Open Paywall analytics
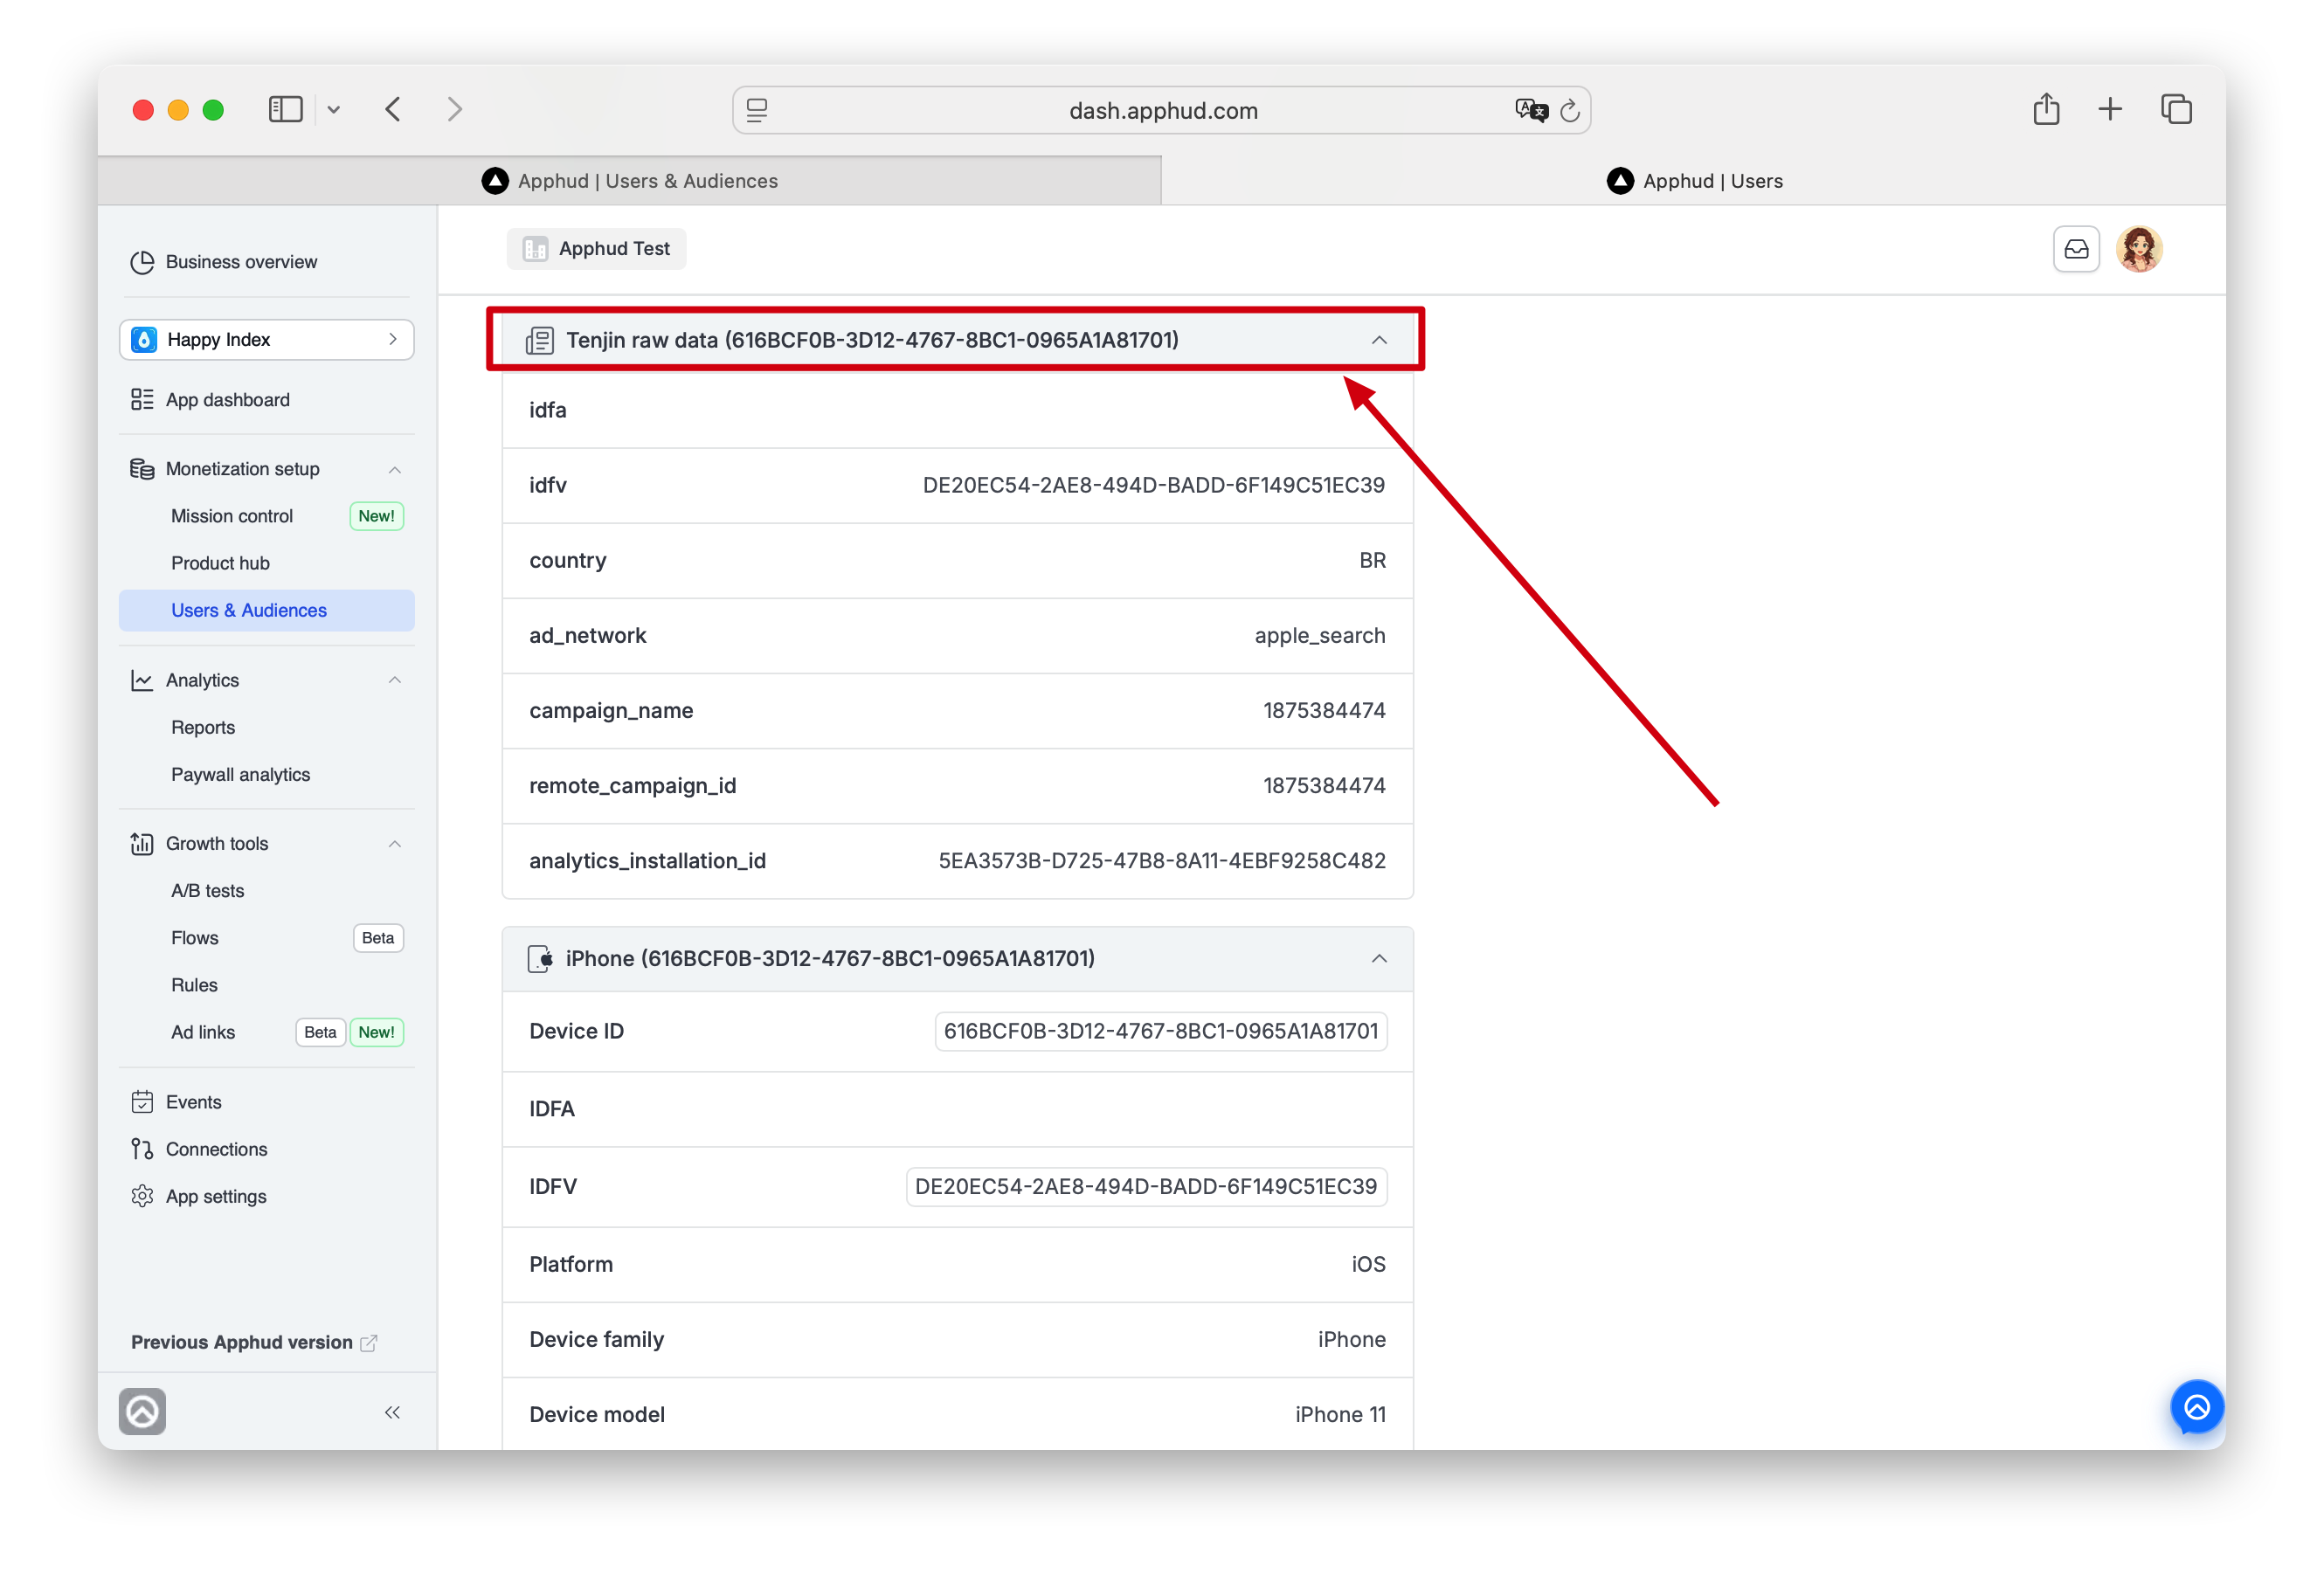The image size is (2324, 1581). pyautogui.click(x=240, y=774)
